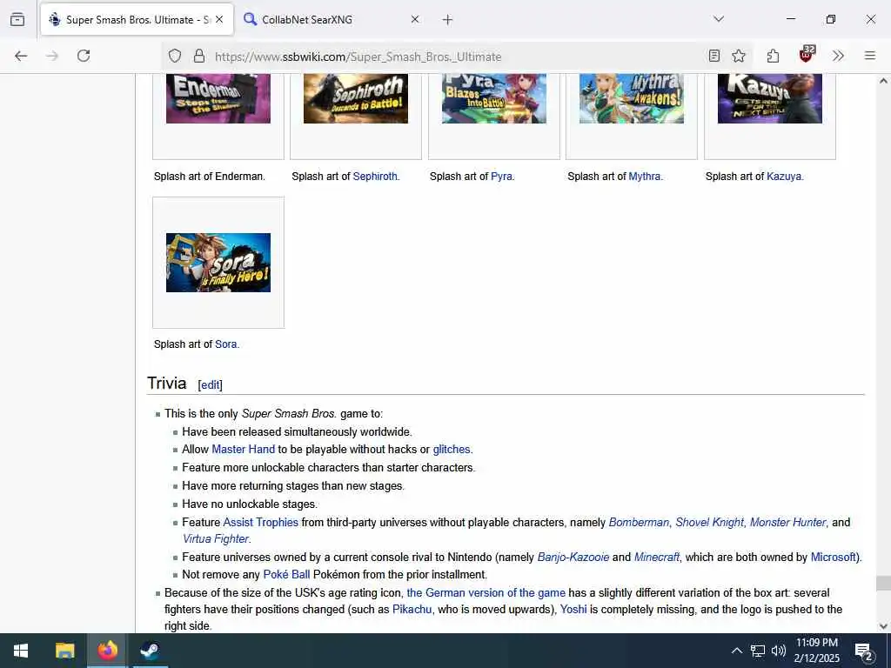This screenshot has height=668, width=891.
Task: Open tracking protection shield icon
Action: tap(175, 57)
